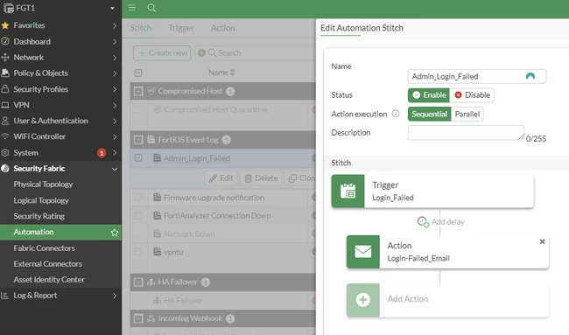
Task: Expand the Network menu chevron
Action: point(115,58)
